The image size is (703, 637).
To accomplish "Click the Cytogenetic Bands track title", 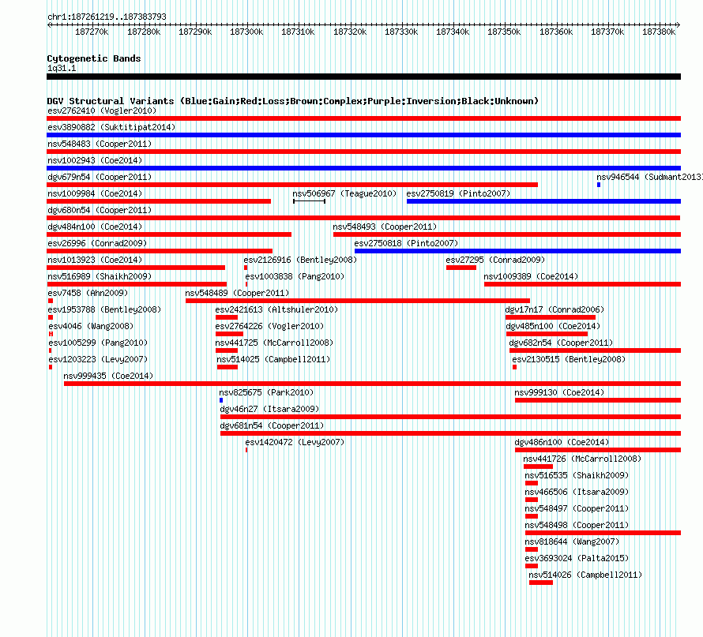I will click(x=94, y=58).
